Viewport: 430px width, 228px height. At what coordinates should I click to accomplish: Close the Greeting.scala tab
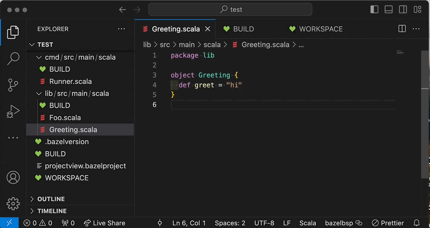click(x=208, y=29)
